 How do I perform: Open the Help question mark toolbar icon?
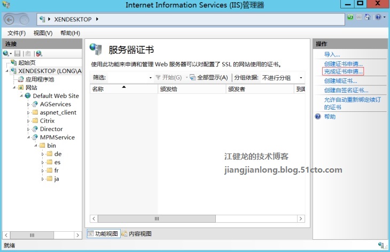tap(378, 17)
